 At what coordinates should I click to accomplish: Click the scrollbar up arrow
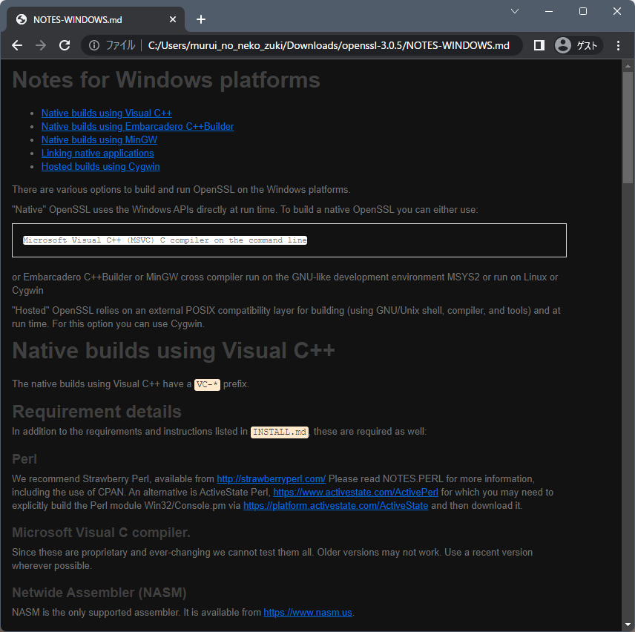628,65
